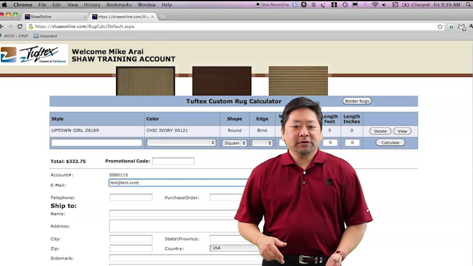Open the Color dropdown in the new row

click(181, 143)
